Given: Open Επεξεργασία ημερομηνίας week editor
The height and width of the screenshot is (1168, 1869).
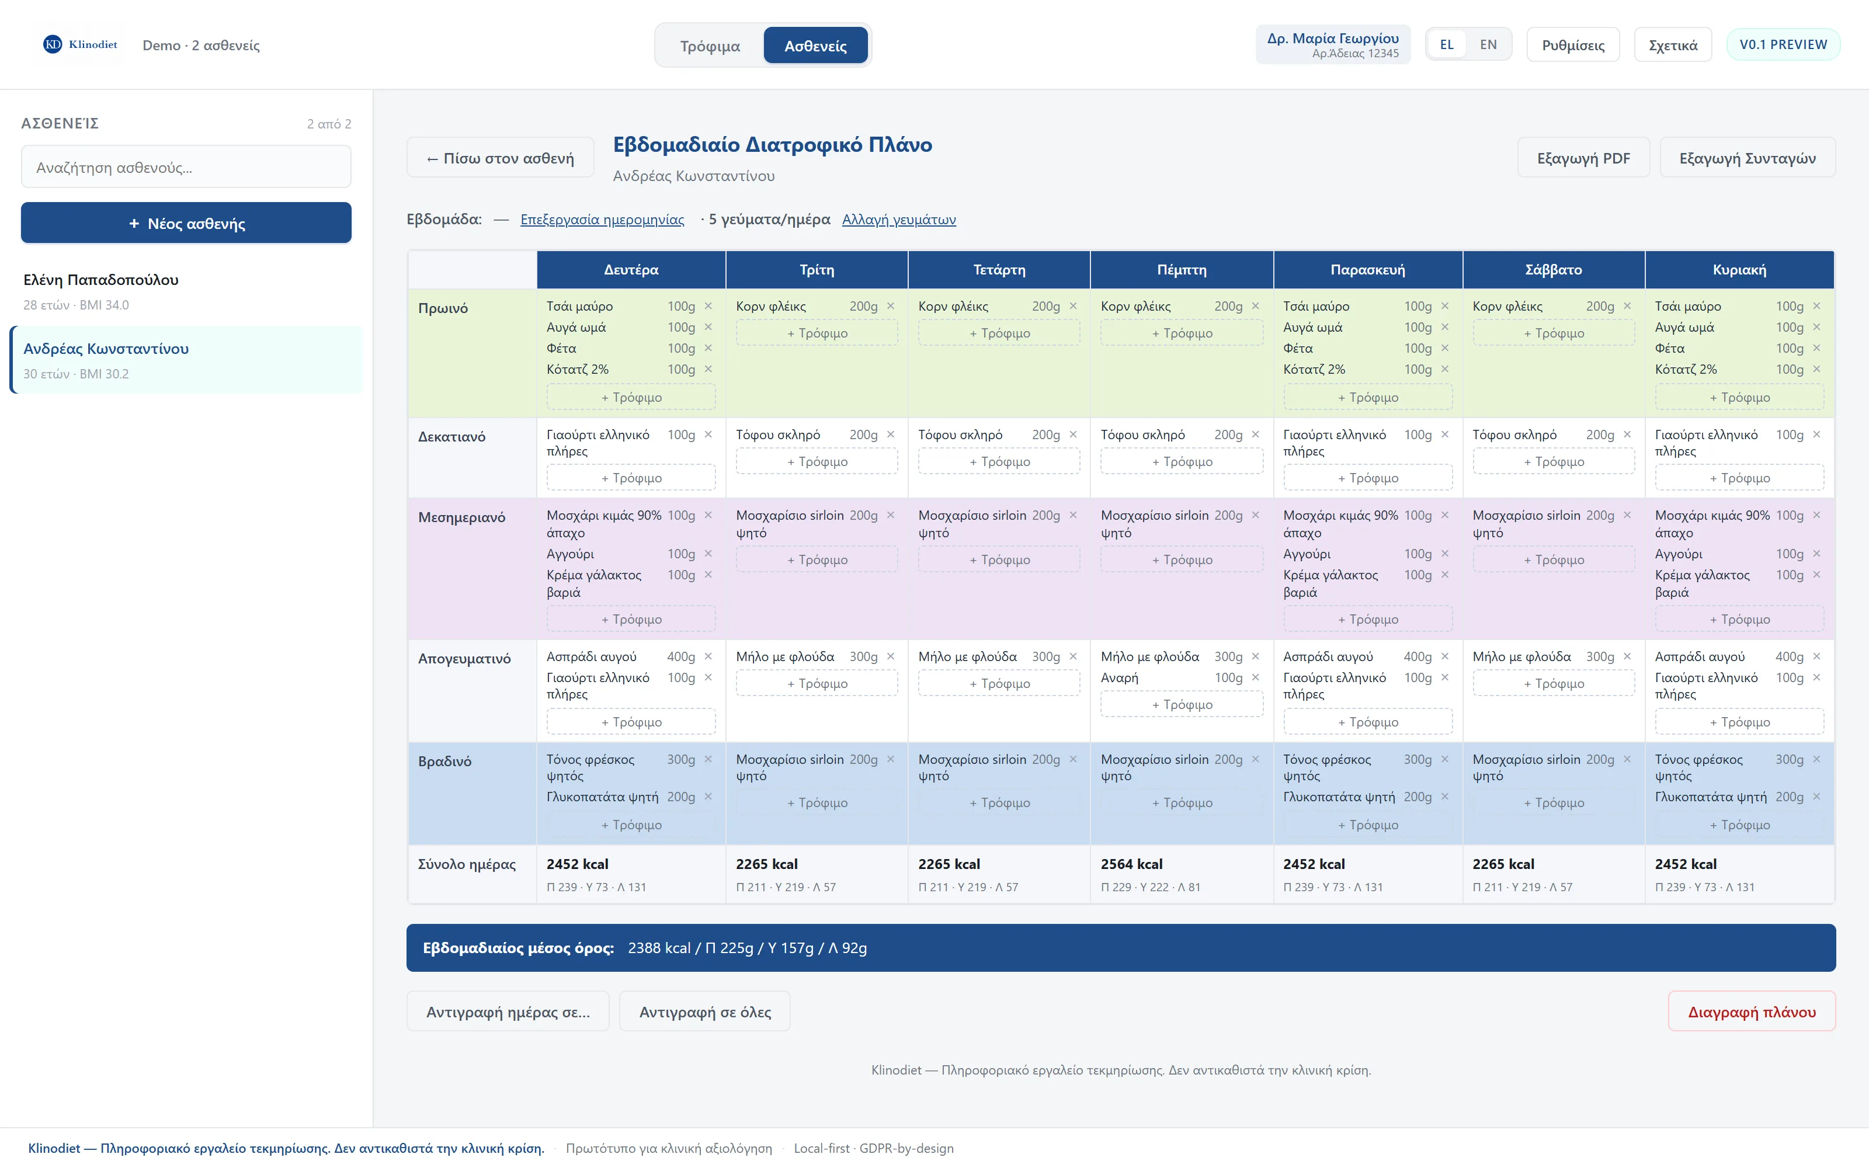Looking at the screenshot, I should 602,220.
